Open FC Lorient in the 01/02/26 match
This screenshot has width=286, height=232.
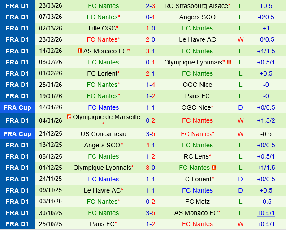tap(102, 73)
